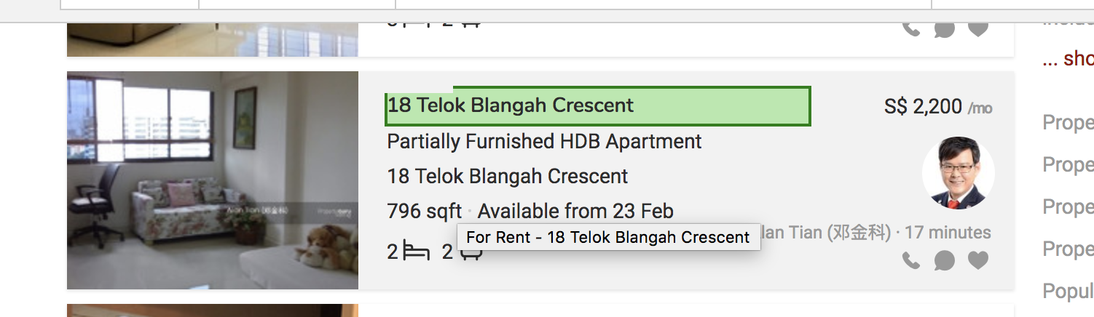Favorite the 18 Telok Blangah Crescent listing
The width and height of the screenshot is (1094, 317).
pyautogui.click(x=978, y=260)
